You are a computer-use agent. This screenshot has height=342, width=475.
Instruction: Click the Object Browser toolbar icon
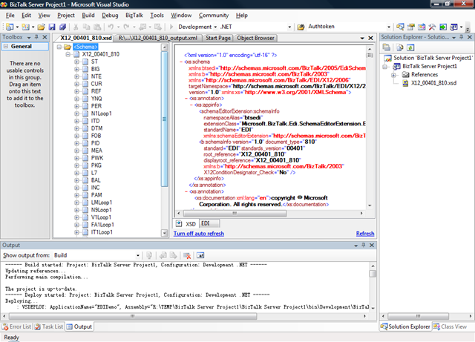click(422, 27)
